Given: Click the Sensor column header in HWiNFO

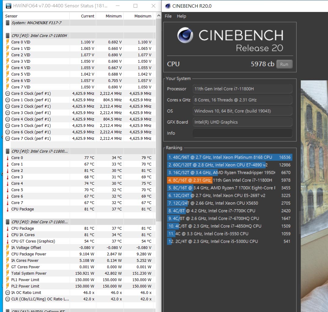Looking at the screenshot, I should (x=11, y=16).
